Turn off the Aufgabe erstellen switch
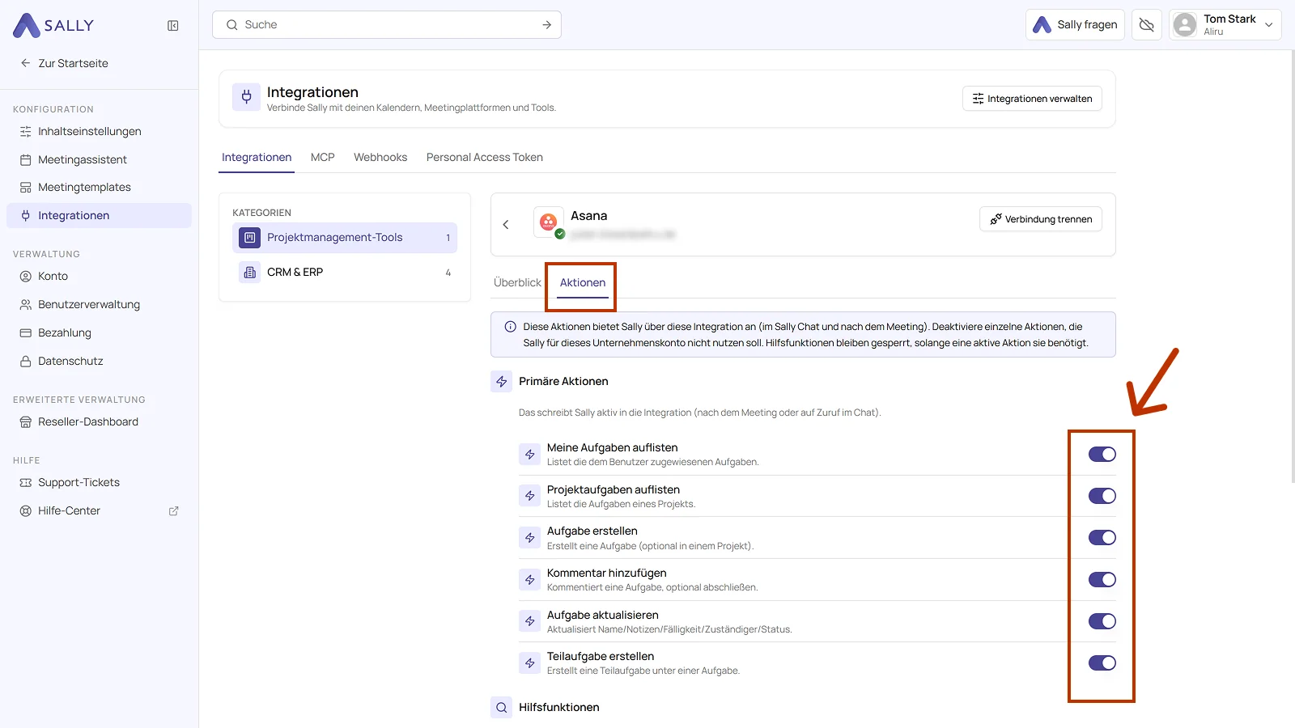Viewport: 1295px width, 728px height. (x=1102, y=538)
